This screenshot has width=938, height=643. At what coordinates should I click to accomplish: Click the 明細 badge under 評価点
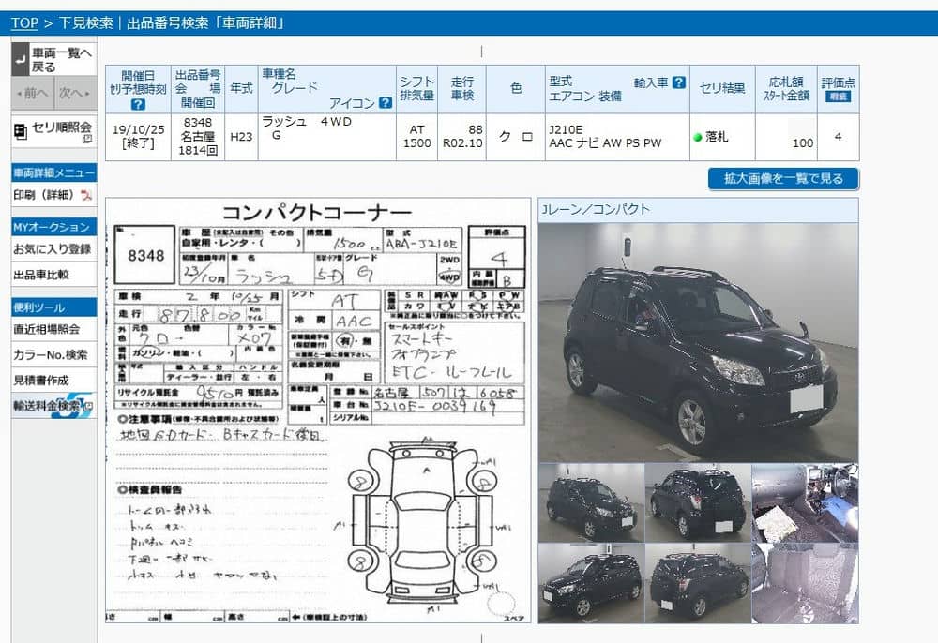838,97
